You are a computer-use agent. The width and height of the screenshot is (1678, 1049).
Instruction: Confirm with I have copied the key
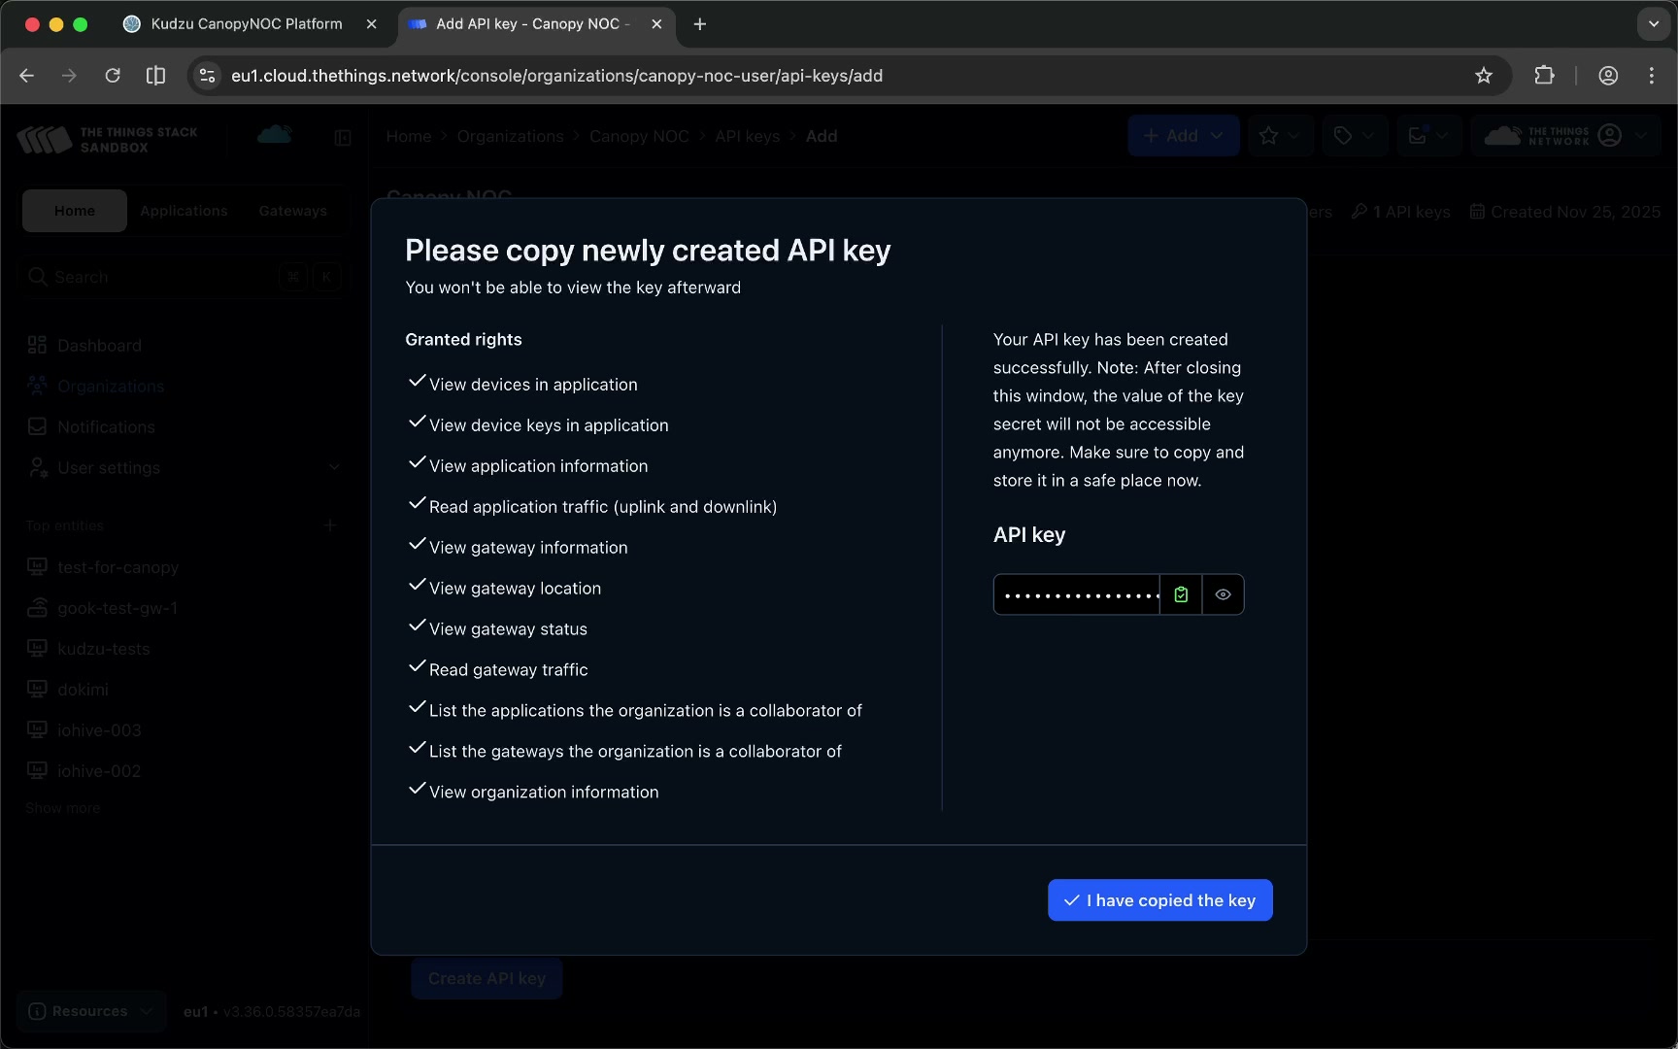pyautogui.click(x=1160, y=900)
